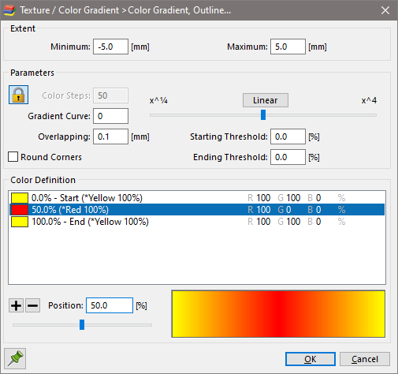
Task: Remove color stop with minus button
Action: coord(32,305)
